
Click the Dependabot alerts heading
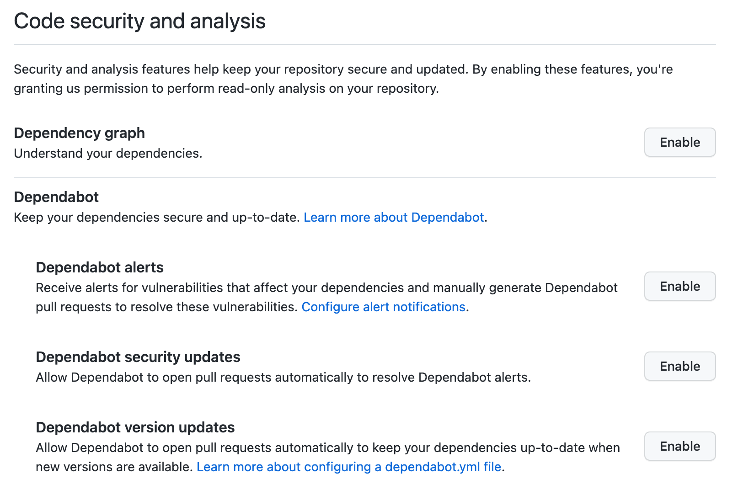100,267
